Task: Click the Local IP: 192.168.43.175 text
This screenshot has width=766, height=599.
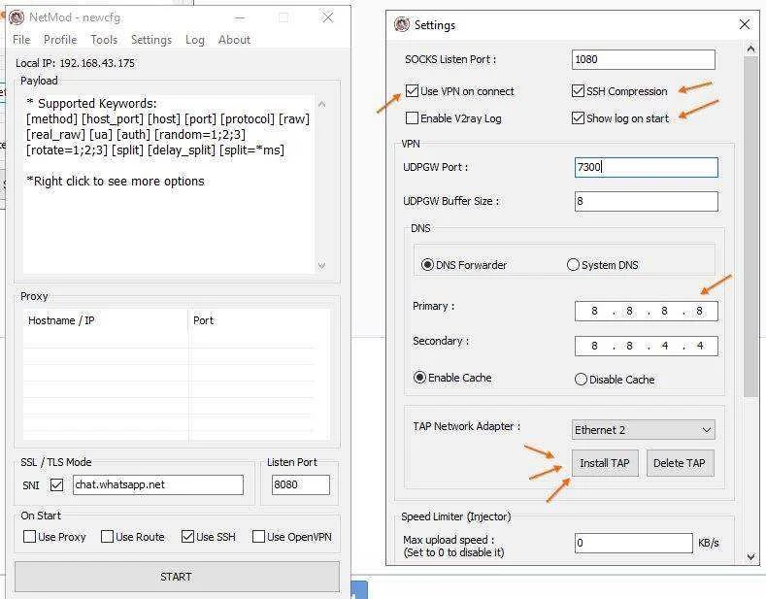Action: pos(75,63)
